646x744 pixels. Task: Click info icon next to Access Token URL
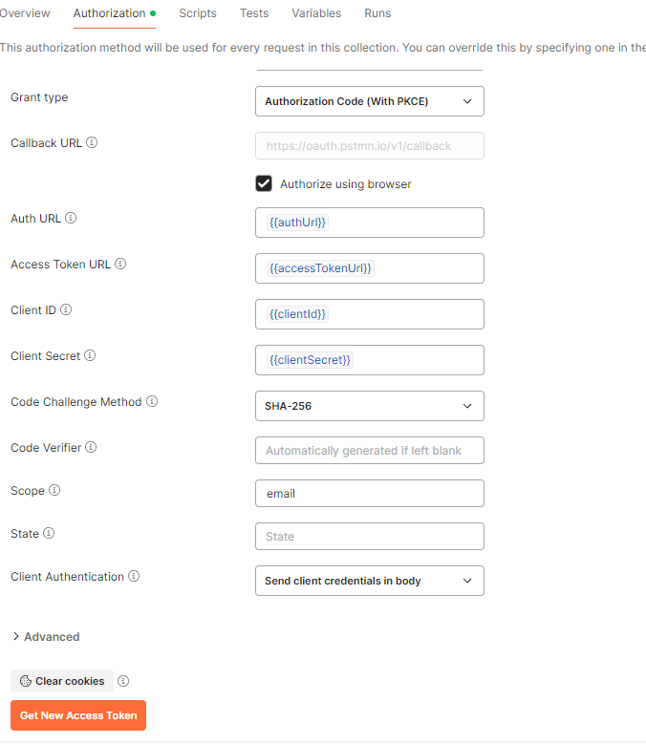(x=120, y=265)
